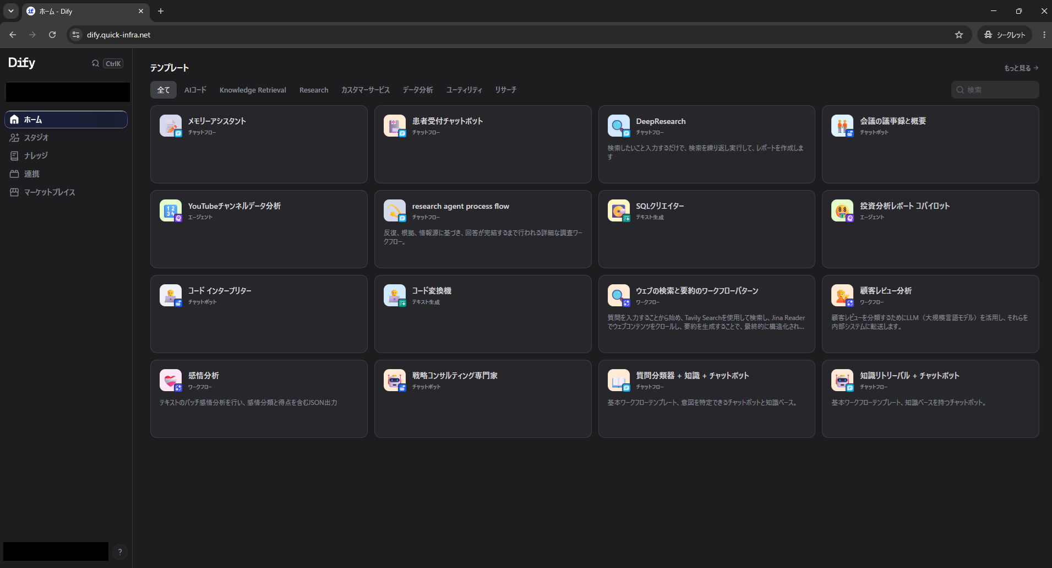1052x568 pixels.
Task: Open the コード インタープリター title text
Action: coord(220,291)
